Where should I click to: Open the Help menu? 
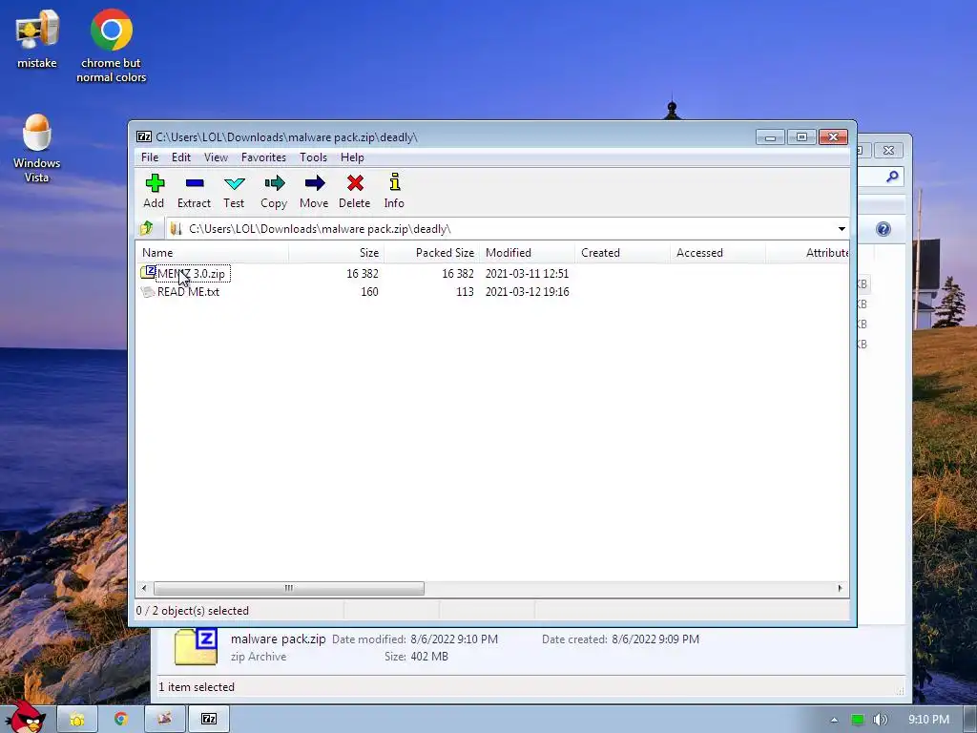coord(352,157)
